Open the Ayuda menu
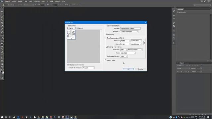The width and height of the screenshot is (212, 119). point(63,1)
